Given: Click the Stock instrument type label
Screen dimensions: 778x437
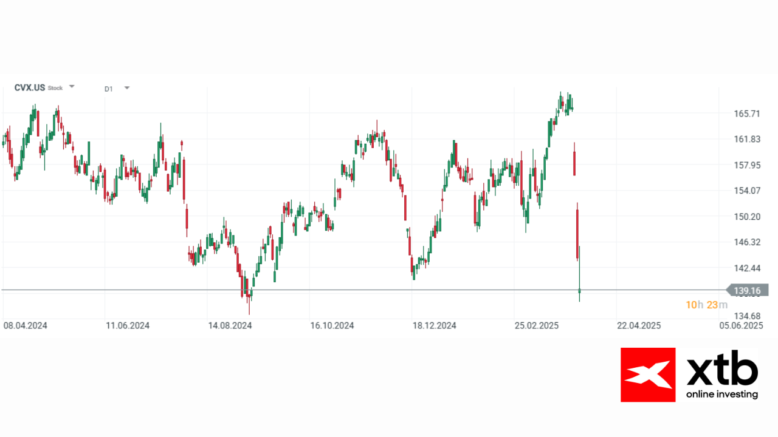Looking at the screenshot, I should point(55,88).
